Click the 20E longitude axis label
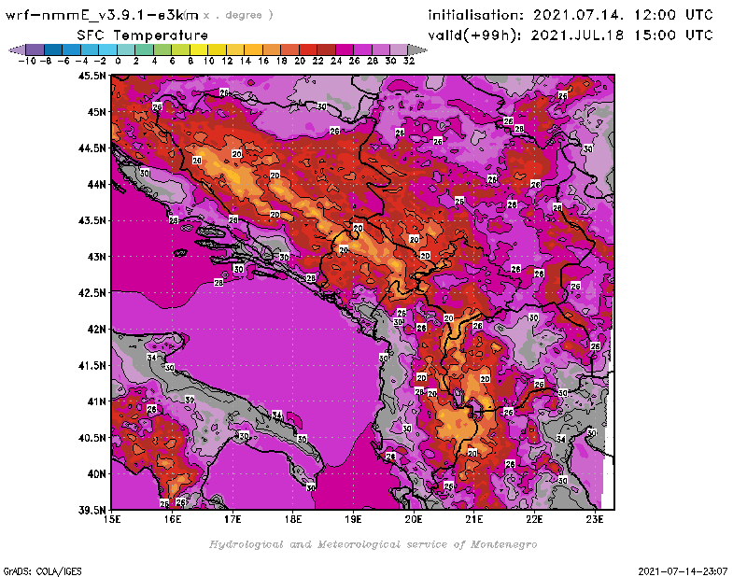Viewport: 747px width, 577px height. pyautogui.click(x=414, y=519)
